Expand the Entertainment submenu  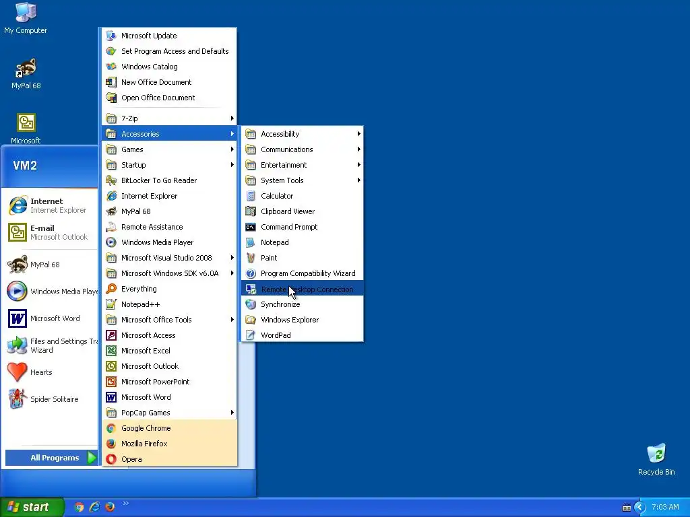(x=303, y=165)
